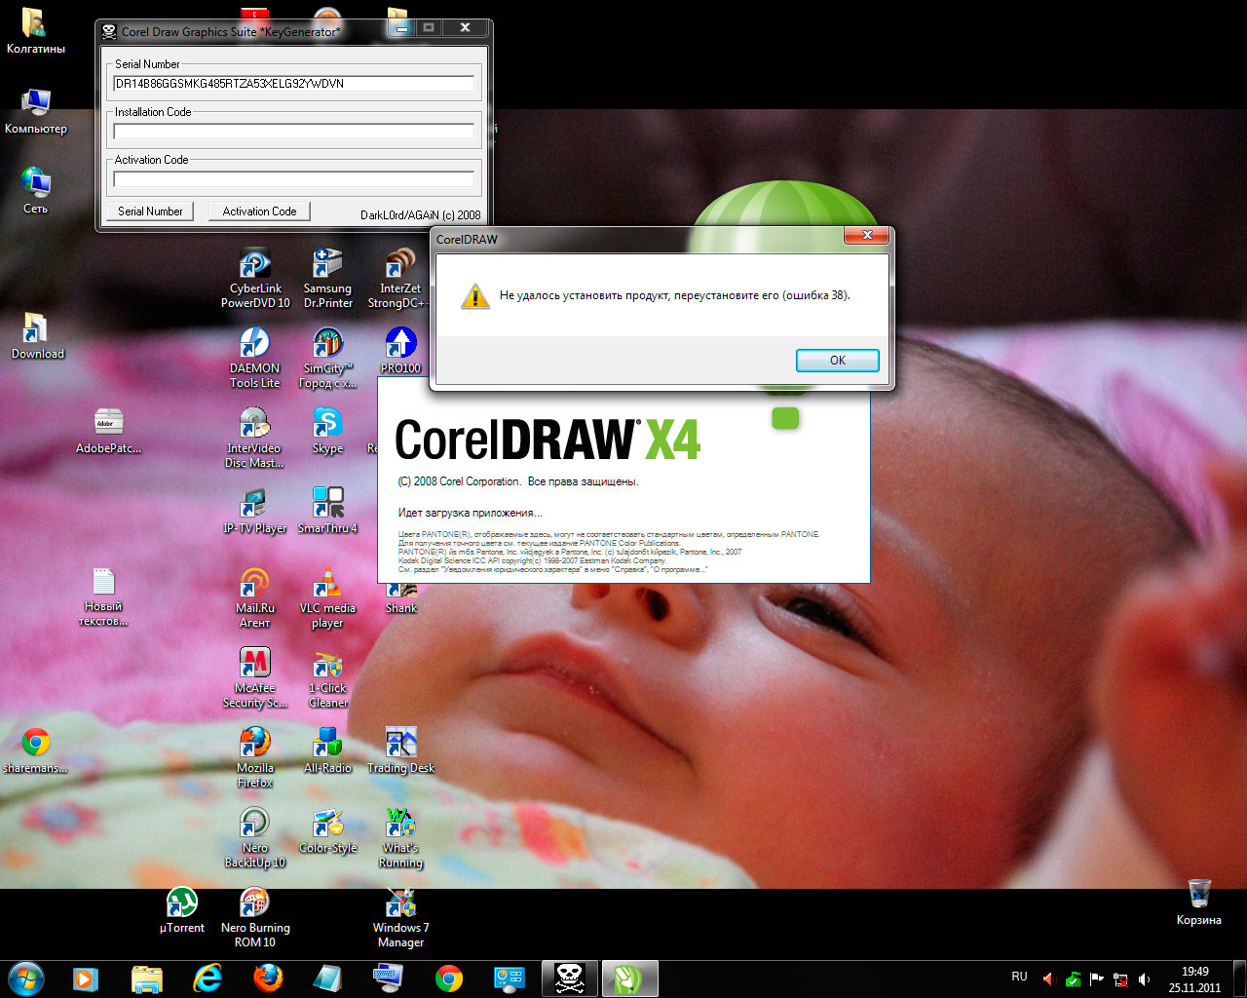Viewport: 1247px width, 998px height.
Task: Open the Корзина recycle bin
Action: [1198, 902]
